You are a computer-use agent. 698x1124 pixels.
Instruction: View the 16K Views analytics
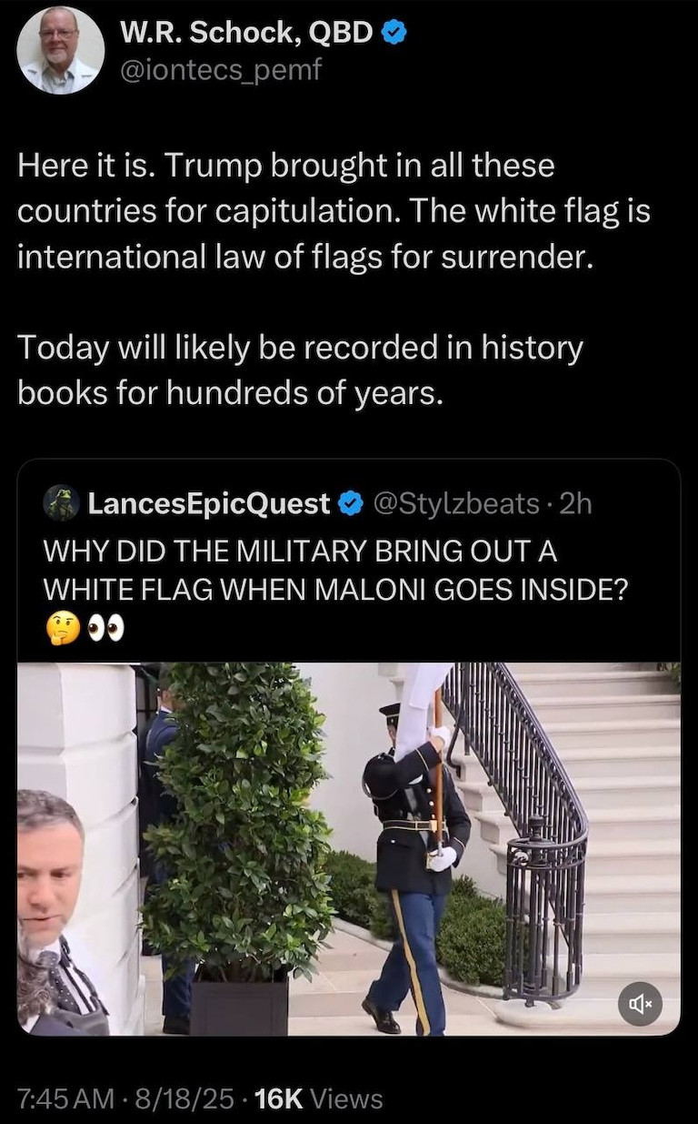tap(319, 1099)
